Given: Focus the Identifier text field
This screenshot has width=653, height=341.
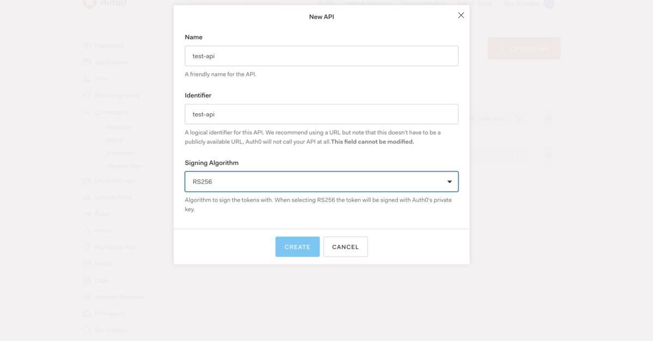Looking at the screenshot, I should [x=321, y=114].
